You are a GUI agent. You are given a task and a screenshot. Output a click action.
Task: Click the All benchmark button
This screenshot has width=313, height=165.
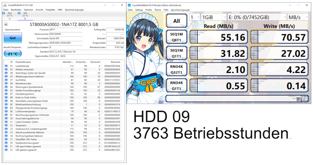pyautogui.click(x=177, y=21)
